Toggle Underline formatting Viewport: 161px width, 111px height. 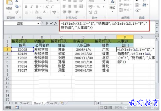37,7
